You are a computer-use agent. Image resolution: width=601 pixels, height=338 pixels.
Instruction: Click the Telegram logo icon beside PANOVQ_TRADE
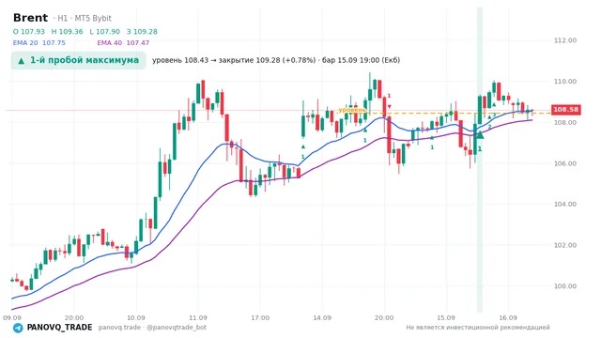click(x=18, y=328)
